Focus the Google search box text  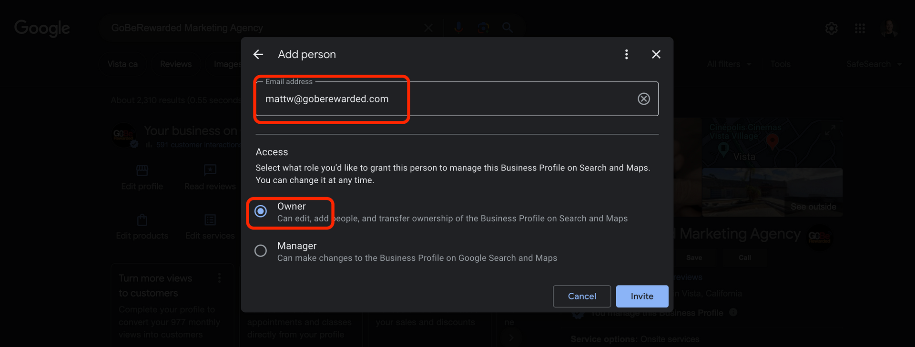[187, 28]
